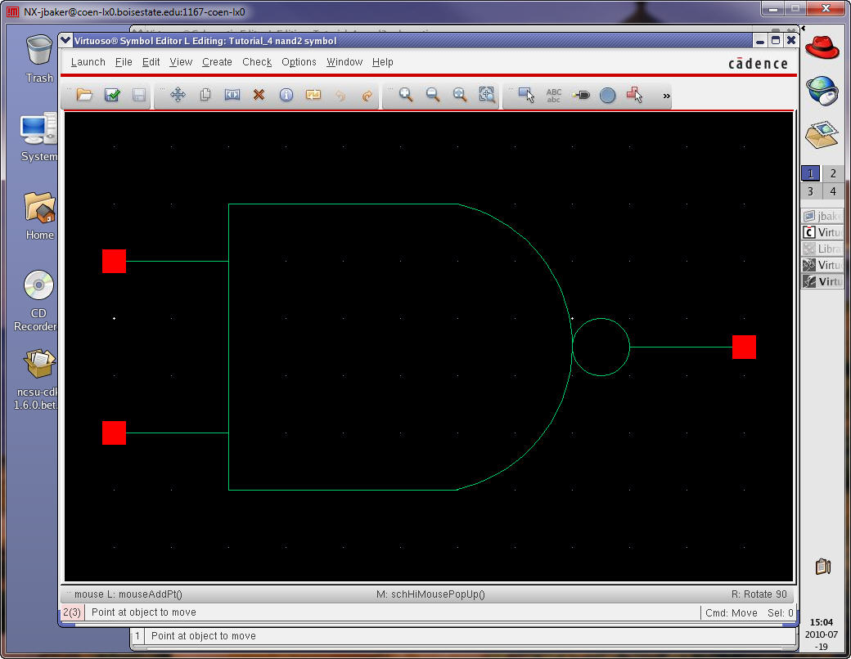
Task: Click the Open folder toolbar icon
Action: tap(84, 96)
